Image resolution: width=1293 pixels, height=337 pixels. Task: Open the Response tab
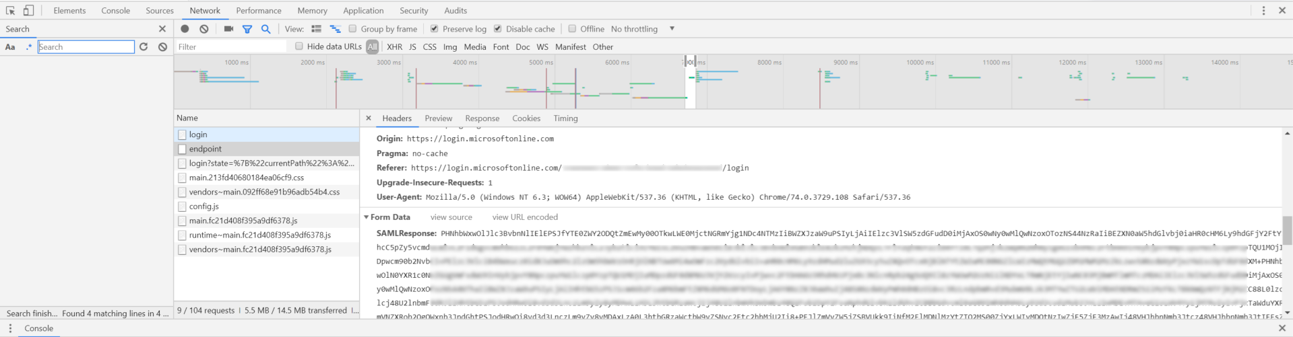click(482, 118)
